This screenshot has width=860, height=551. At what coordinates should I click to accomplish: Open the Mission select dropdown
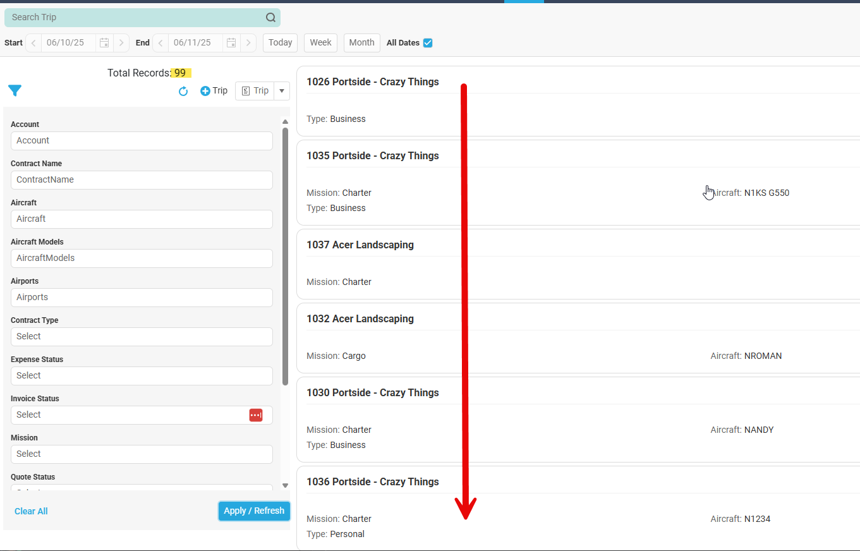pos(142,454)
